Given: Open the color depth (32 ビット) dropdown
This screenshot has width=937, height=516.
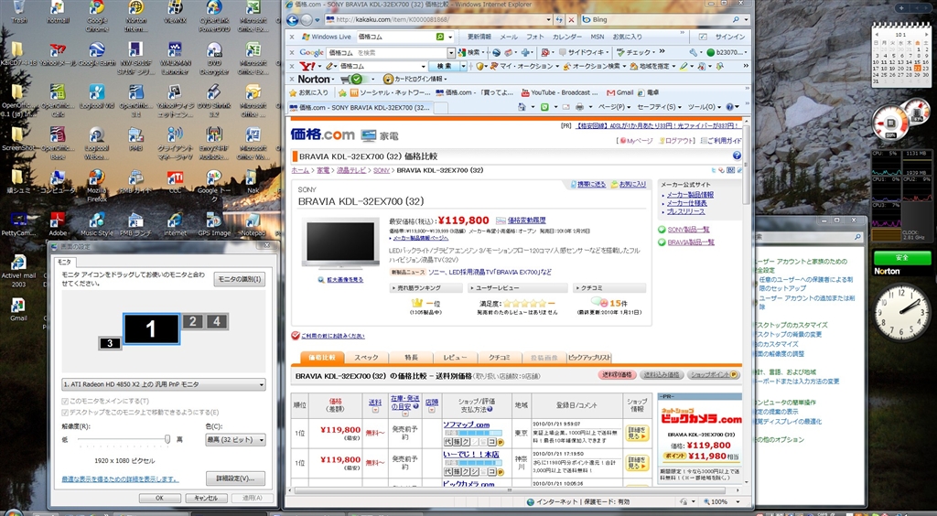Looking at the screenshot, I should point(235,440).
